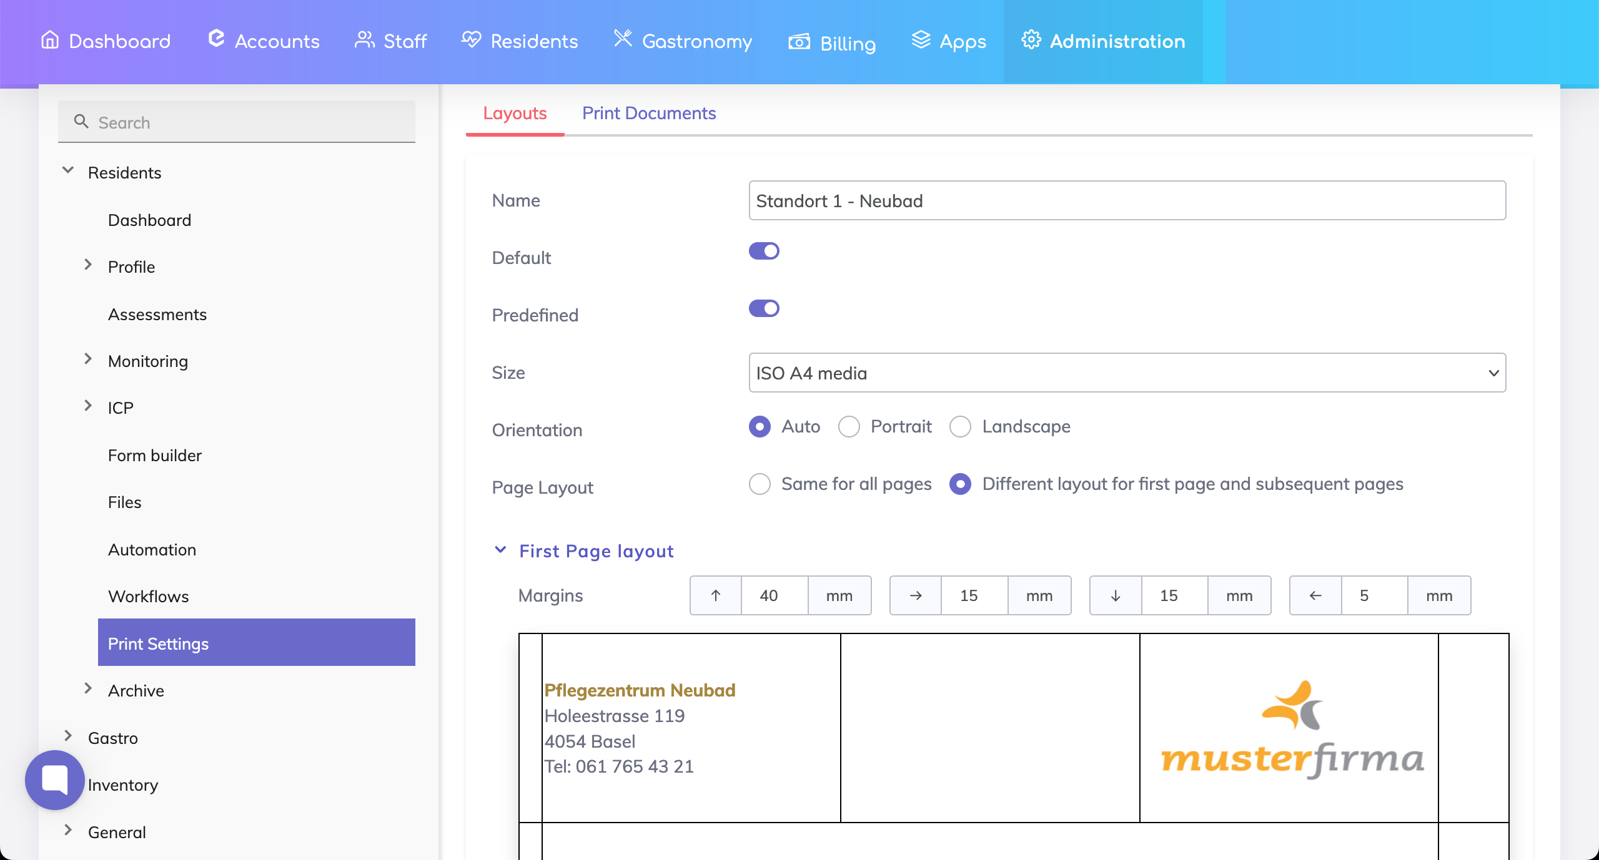Click the top margin up-arrow icon
The height and width of the screenshot is (860, 1599).
[x=716, y=595]
